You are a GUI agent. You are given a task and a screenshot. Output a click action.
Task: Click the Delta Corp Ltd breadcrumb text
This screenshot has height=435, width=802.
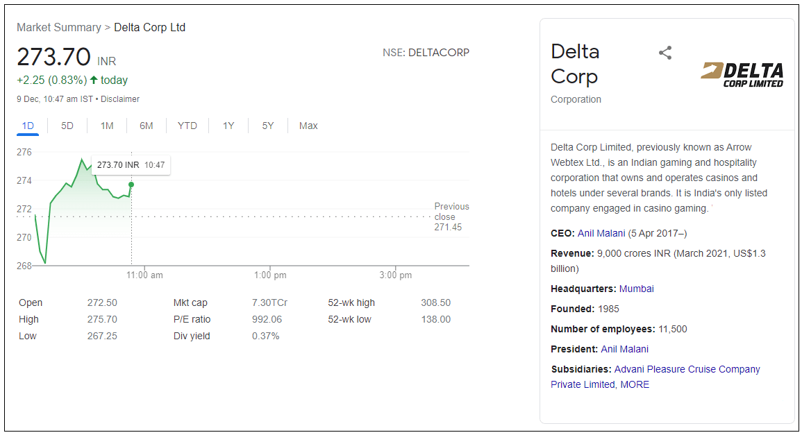[x=149, y=28]
